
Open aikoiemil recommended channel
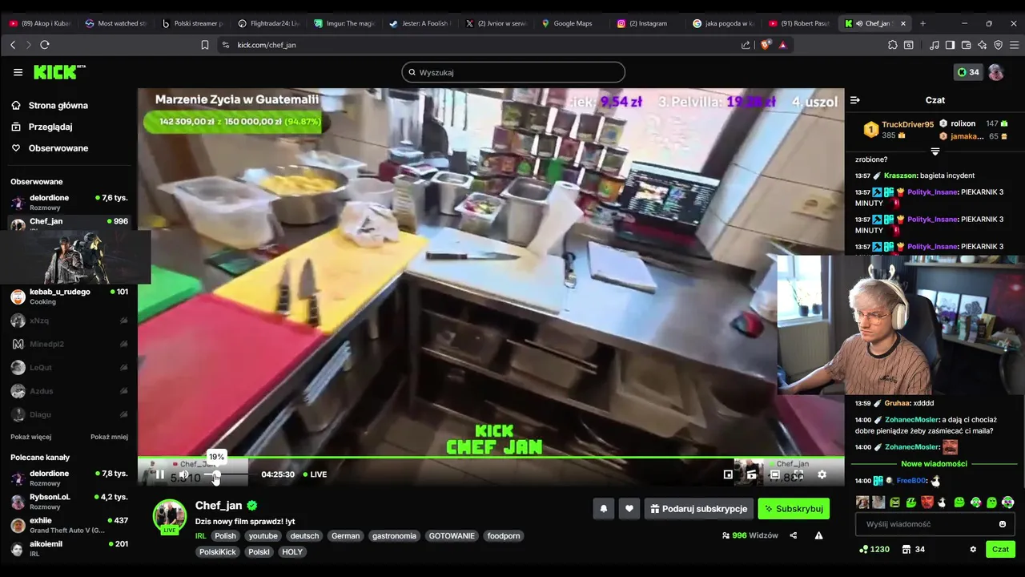click(69, 548)
